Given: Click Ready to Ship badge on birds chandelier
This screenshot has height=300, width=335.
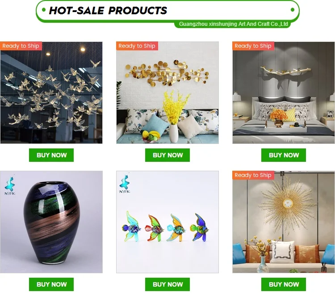Looking at the screenshot, I should (21, 46).
